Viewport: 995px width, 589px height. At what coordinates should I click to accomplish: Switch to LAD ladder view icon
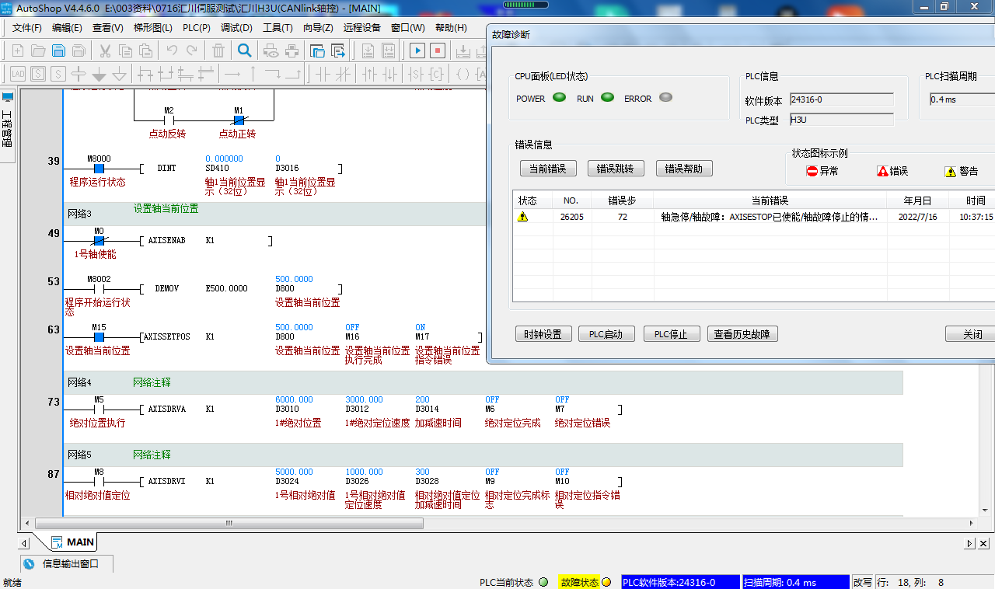[x=18, y=74]
